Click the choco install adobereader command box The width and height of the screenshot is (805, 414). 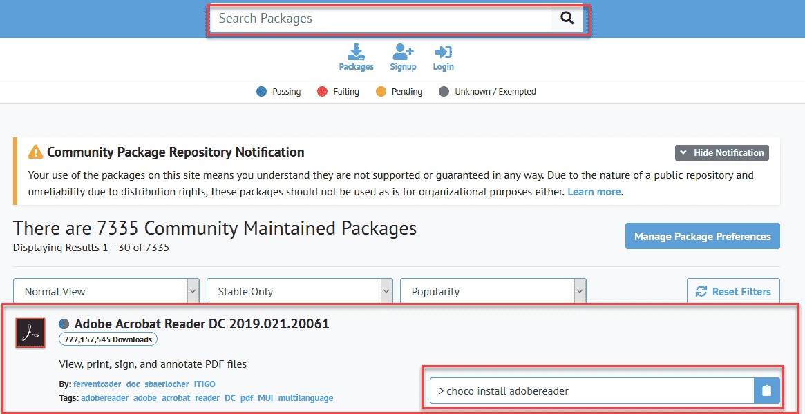click(x=591, y=391)
